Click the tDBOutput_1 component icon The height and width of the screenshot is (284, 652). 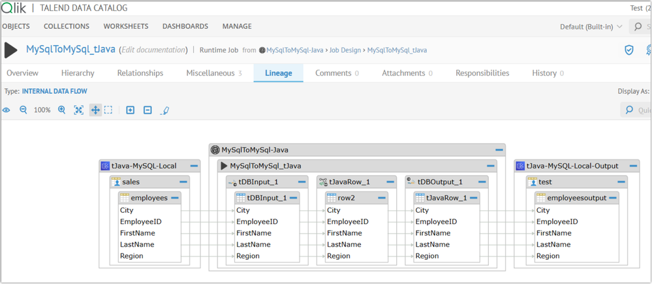point(411,181)
